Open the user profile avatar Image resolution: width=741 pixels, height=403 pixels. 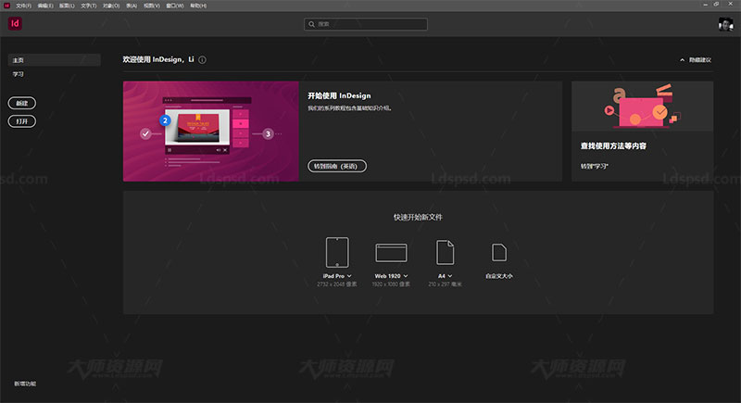coord(725,24)
